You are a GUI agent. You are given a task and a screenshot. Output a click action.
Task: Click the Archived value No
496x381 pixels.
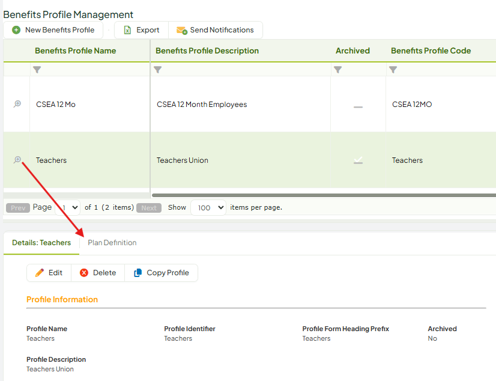(432, 338)
